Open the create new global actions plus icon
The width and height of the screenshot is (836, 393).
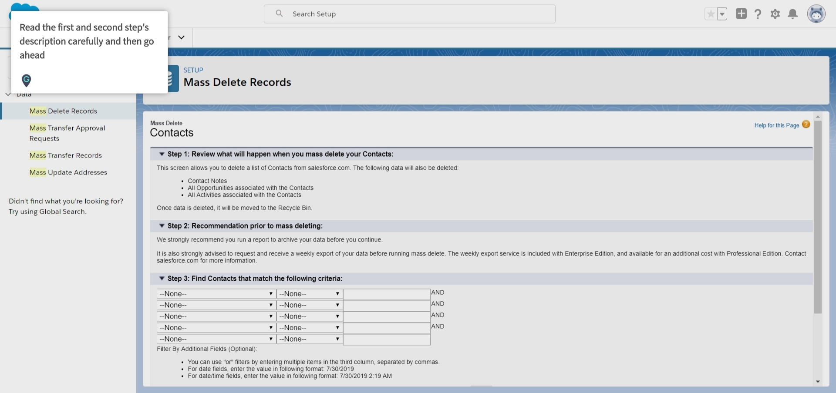(741, 13)
